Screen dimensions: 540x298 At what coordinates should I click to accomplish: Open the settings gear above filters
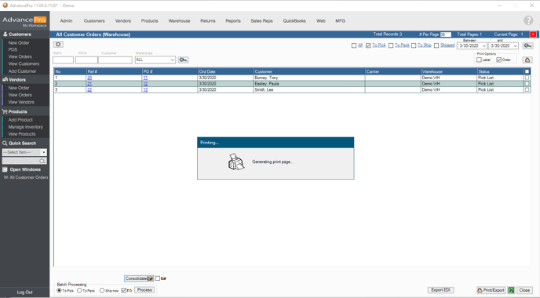point(58,45)
